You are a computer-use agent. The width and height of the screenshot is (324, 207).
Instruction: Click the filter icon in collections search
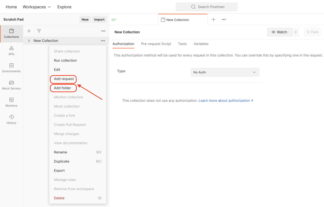(x=39, y=31)
